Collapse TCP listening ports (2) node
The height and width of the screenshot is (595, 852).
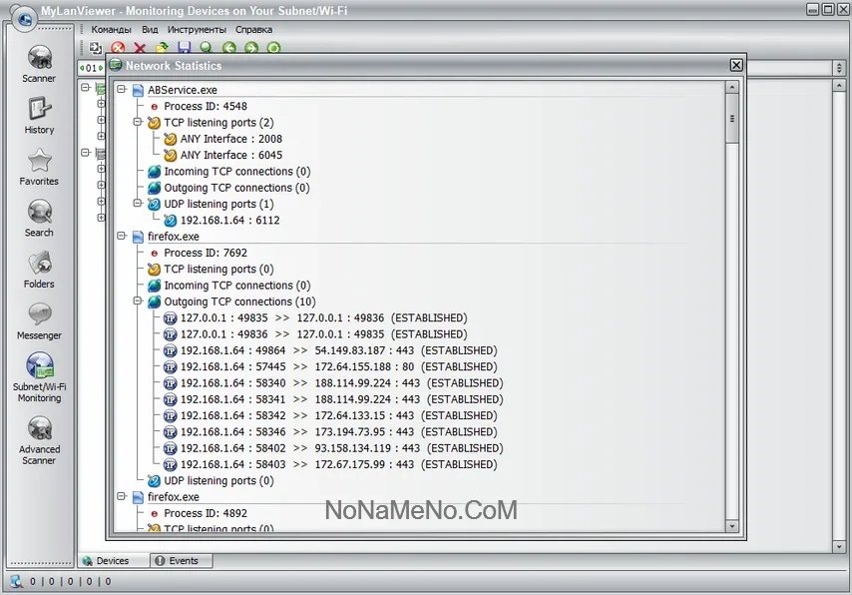click(138, 123)
